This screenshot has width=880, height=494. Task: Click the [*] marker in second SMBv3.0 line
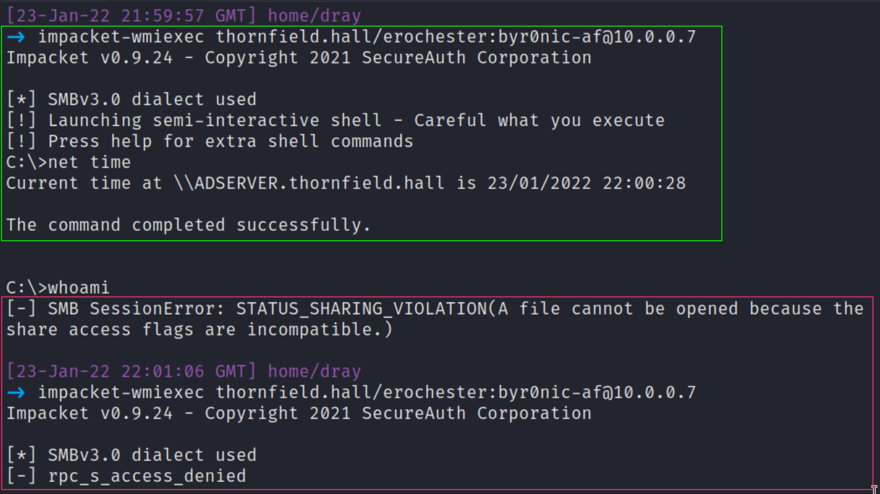point(21,455)
